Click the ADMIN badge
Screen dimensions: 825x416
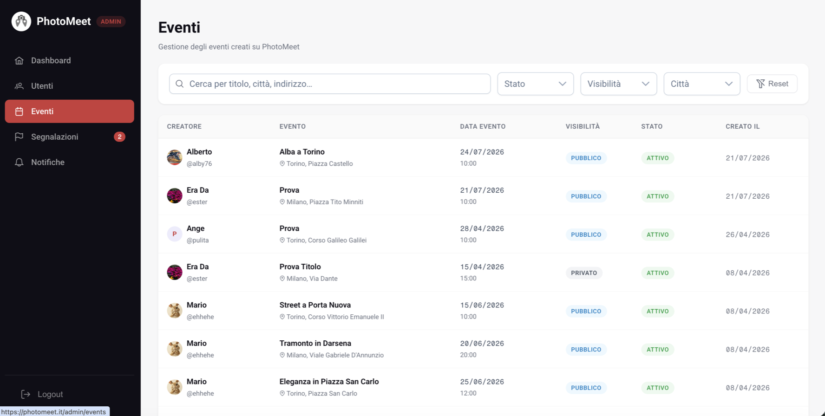(x=111, y=21)
